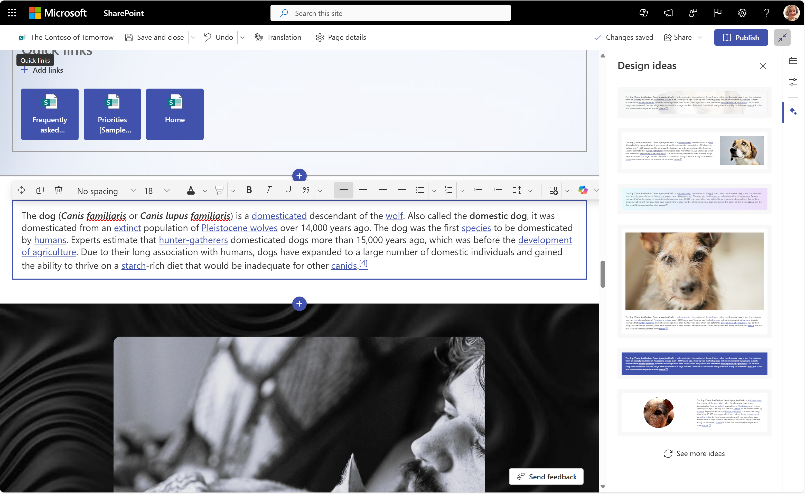Screen dimensions: 805x494
Task: Toggle the Design ideas panel close
Action: pos(763,65)
